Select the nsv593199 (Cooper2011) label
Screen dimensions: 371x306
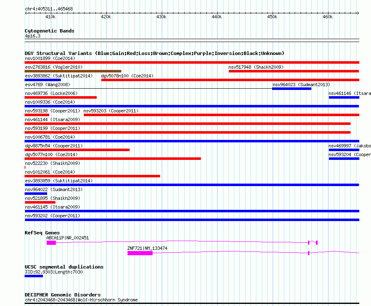coord(53,128)
